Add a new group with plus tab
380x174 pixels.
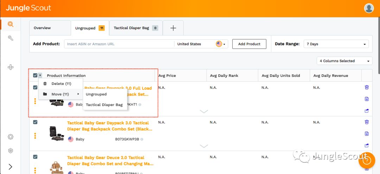click(x=173, y=28)
